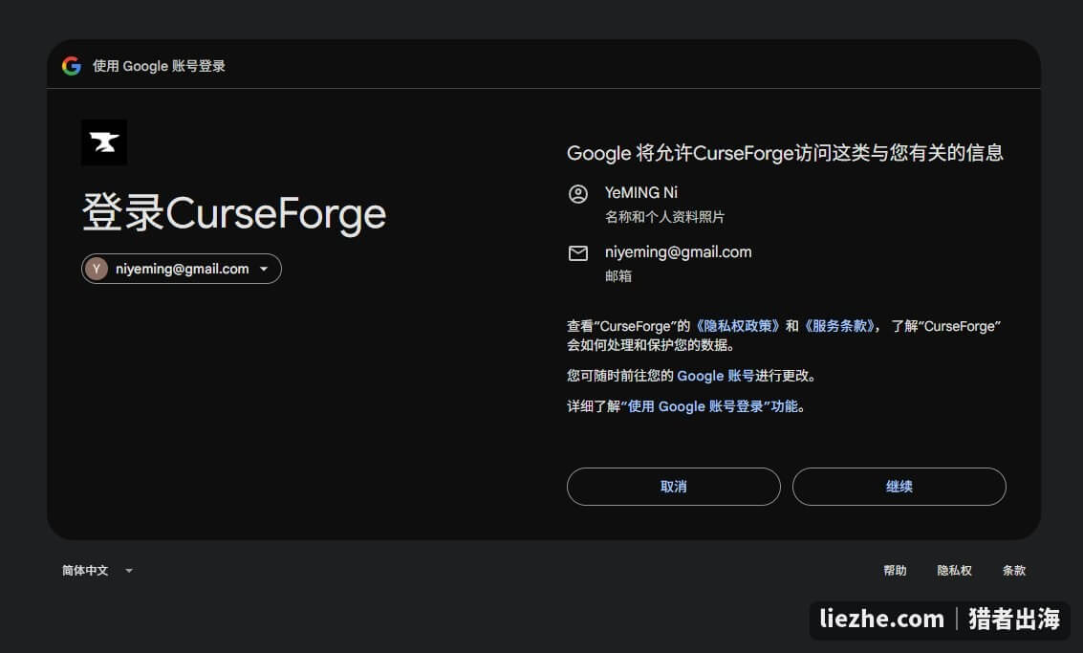Open the 条款 footer link

[x=1014, y=571]
